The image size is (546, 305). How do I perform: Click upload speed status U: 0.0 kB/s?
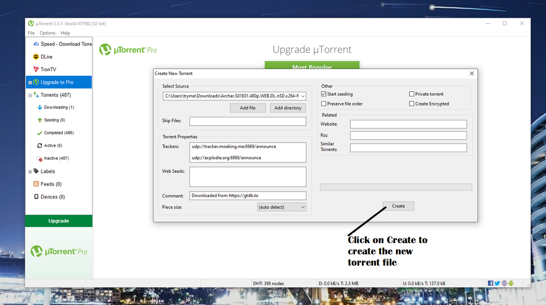pos(424,283)
